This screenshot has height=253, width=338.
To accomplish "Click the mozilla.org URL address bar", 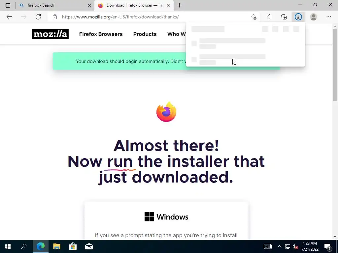I will pos(120,17).
